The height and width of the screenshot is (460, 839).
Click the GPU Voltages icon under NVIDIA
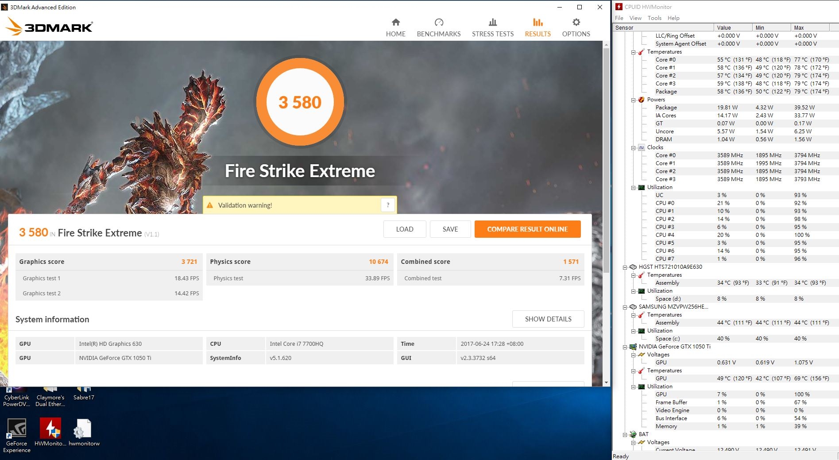641,355
